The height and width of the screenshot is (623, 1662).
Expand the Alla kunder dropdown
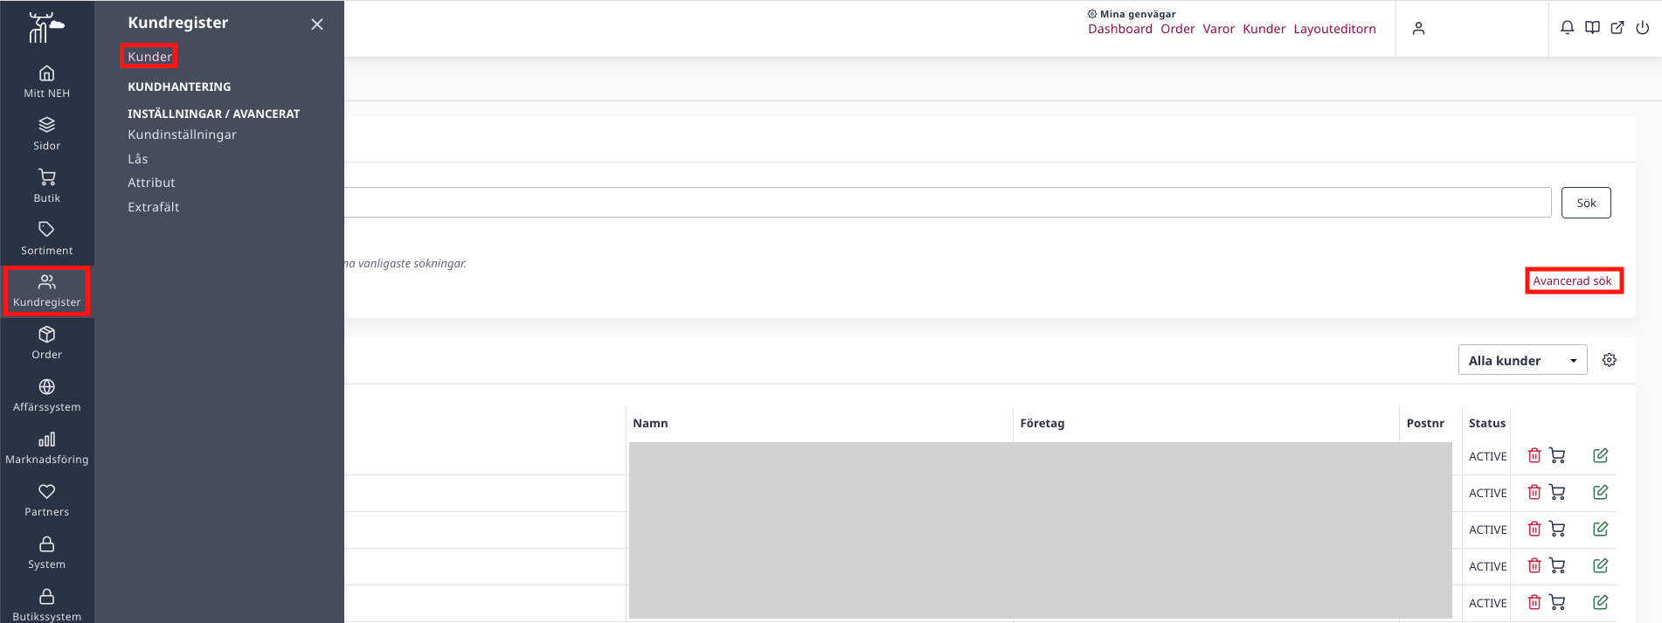pos(1522,360)
